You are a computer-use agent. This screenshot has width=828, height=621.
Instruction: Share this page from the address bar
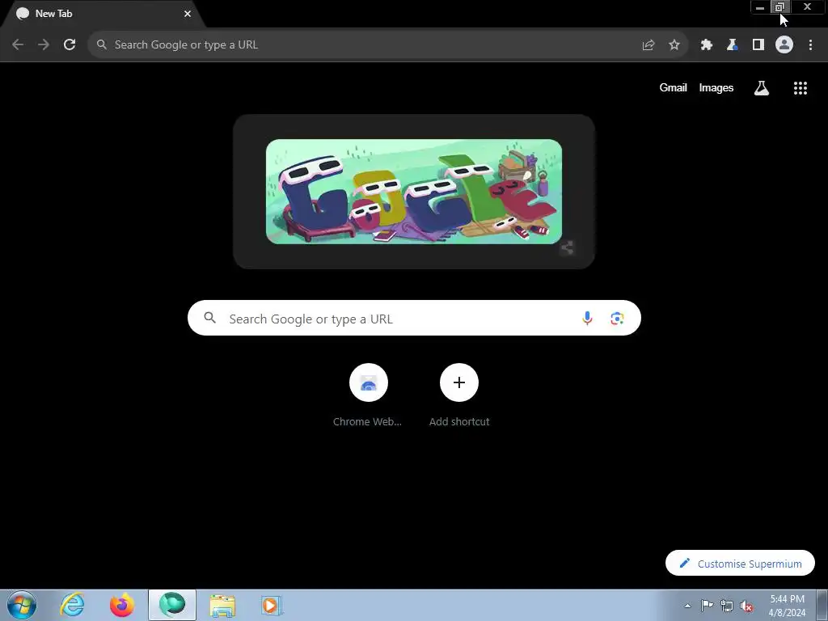coord(648,45)
